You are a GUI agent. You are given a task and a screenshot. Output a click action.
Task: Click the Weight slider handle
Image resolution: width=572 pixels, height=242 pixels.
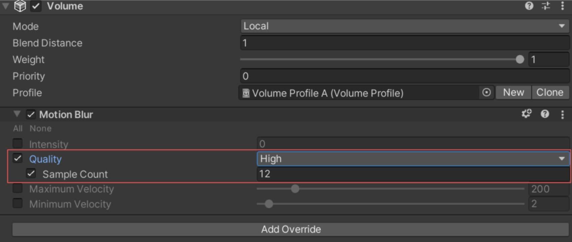coord(520,59)
